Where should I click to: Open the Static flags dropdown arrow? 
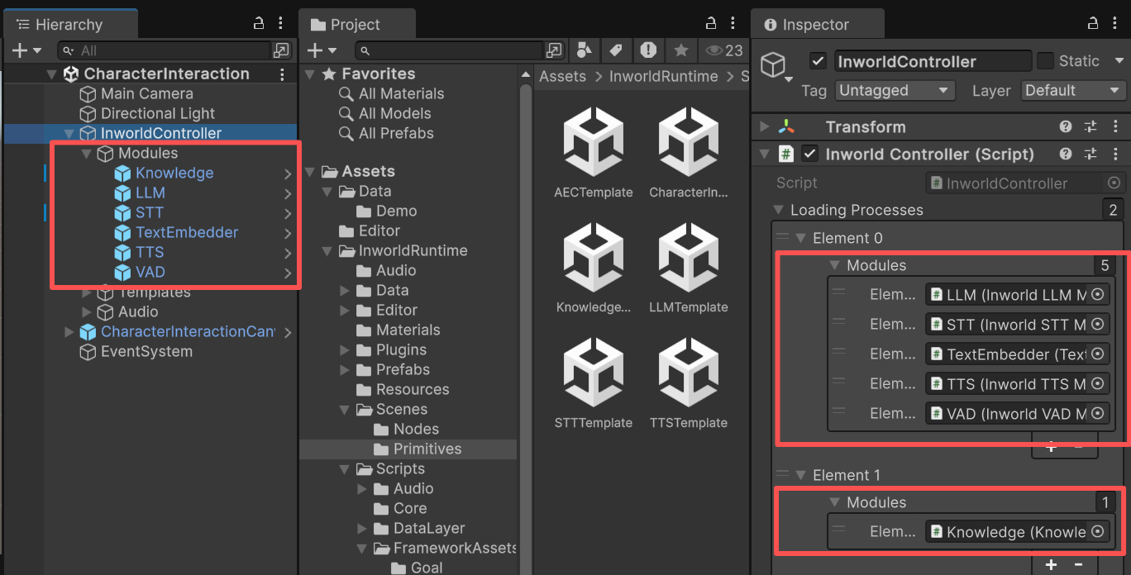tap(1119, 61)
